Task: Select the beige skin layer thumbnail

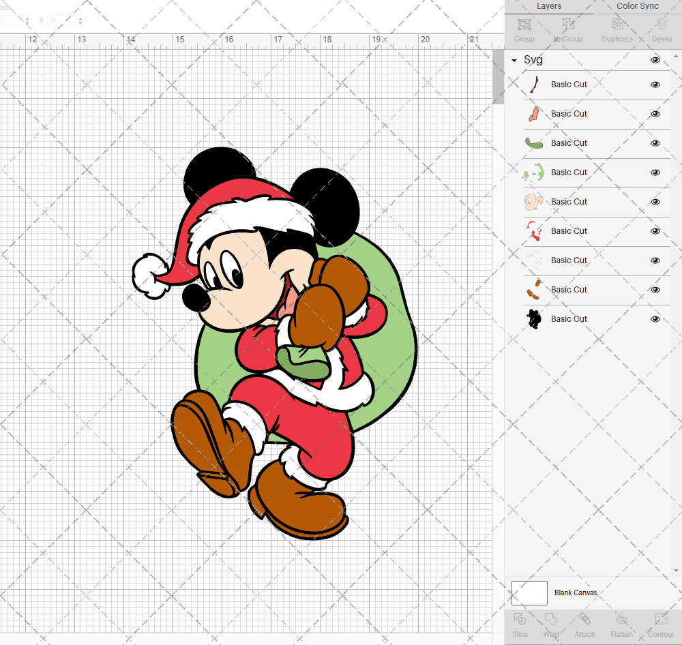Action: click(534, 202)
